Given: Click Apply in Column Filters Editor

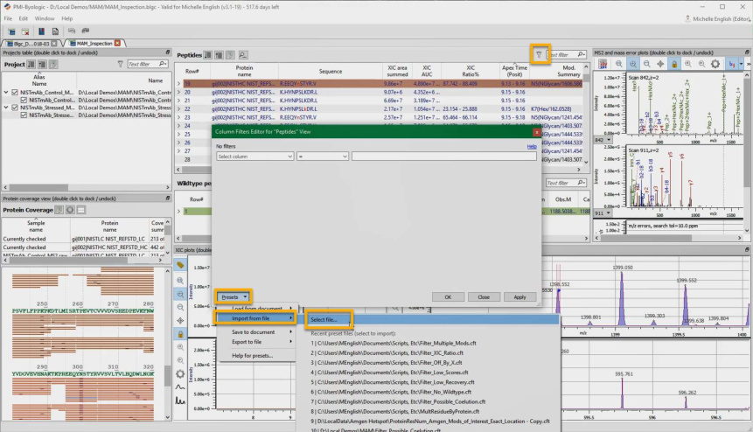Looking at the screenshot, I should click(520, 297).
